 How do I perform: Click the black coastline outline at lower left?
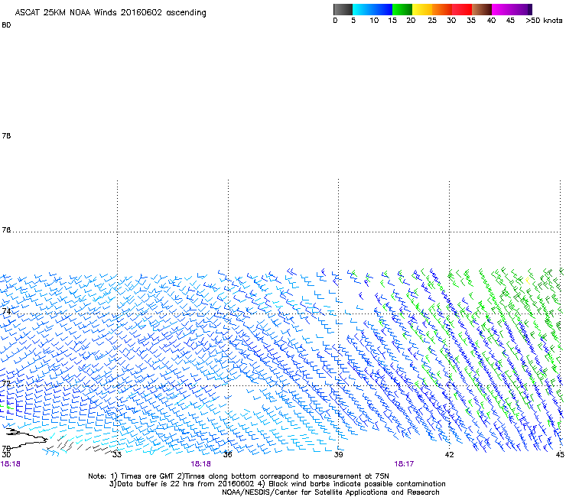click(25, 438)
